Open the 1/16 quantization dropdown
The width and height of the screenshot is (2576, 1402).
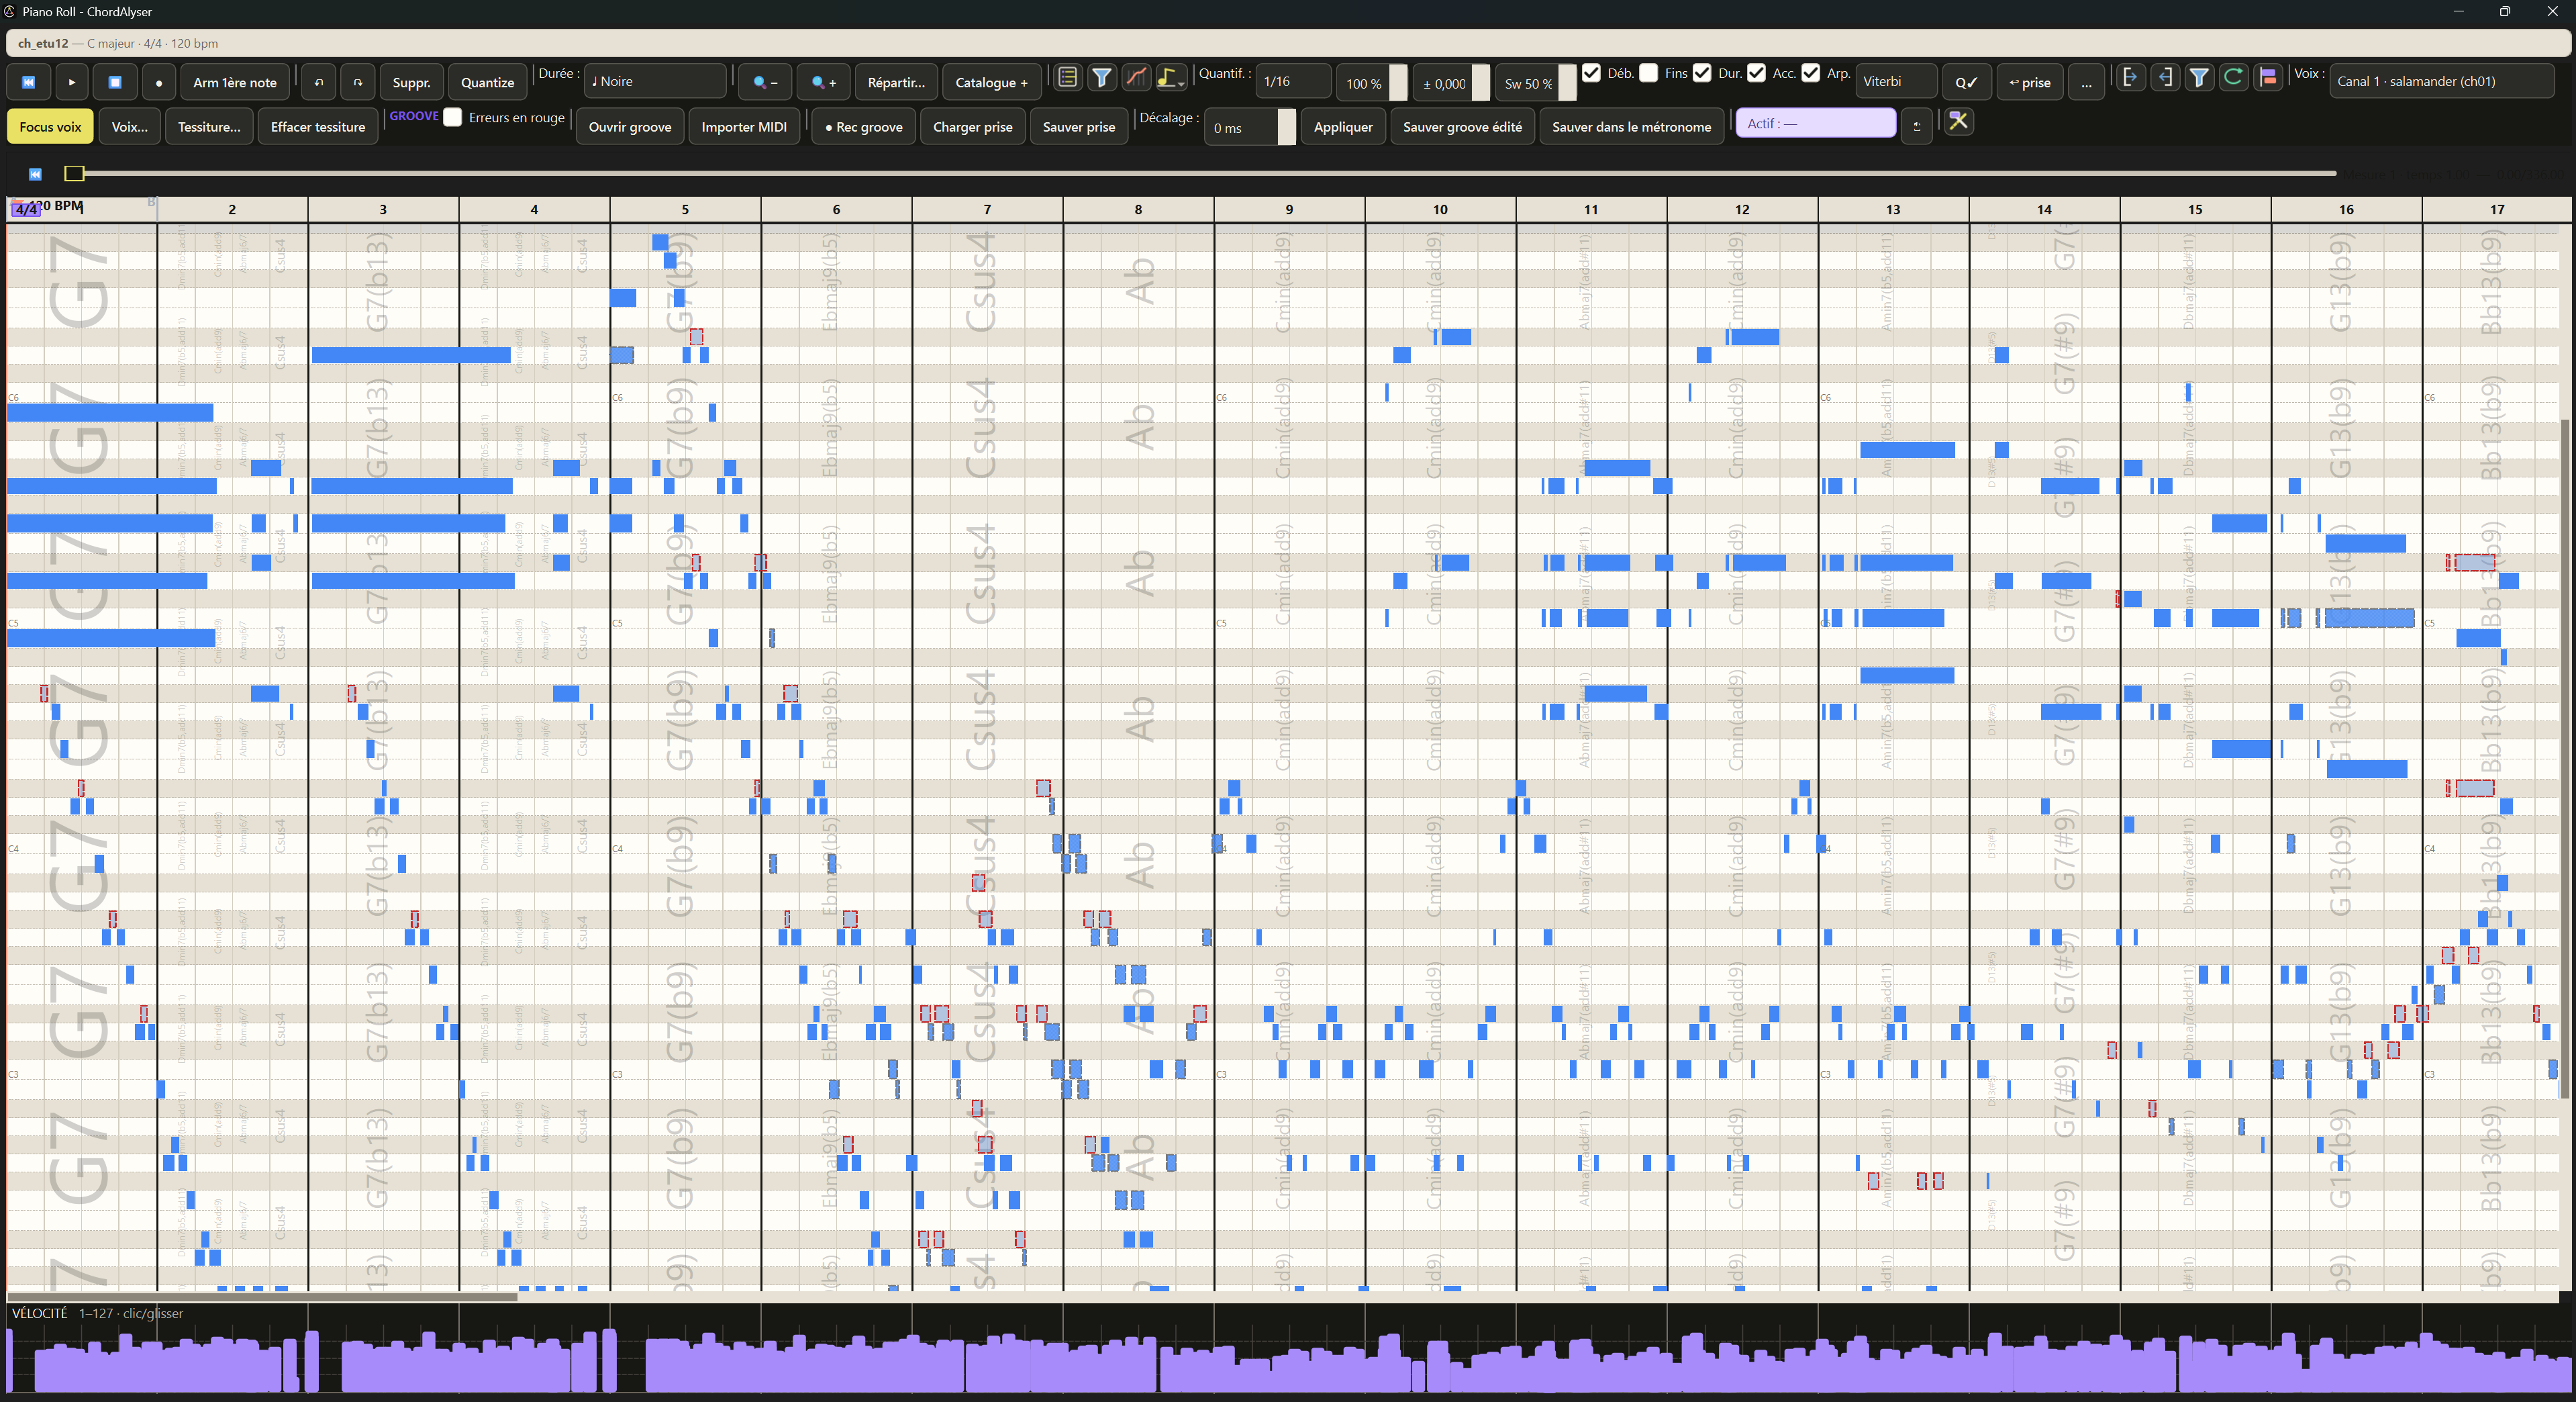[1293, 81]
